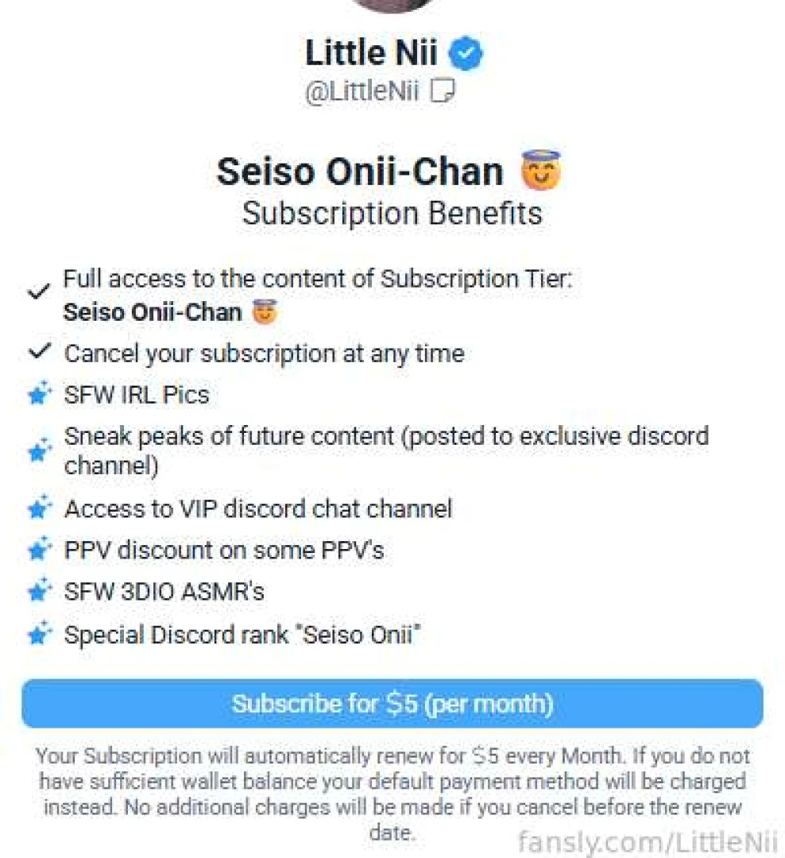Click the Little Nii display name
Image resolution: width=785 pixels, height=858 pixels.
[372, 52]
